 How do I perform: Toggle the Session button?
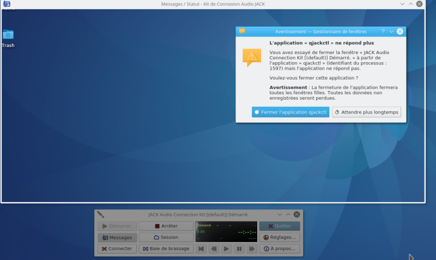(166, 237)
